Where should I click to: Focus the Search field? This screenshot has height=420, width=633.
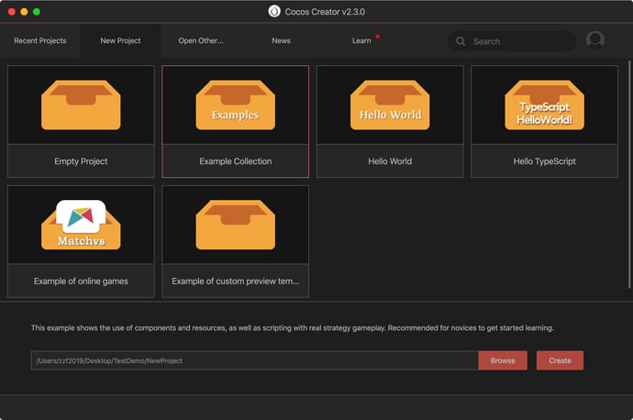pos(512,41)
